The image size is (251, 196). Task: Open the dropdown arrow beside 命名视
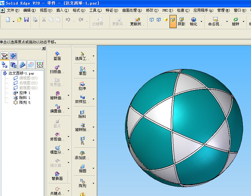pyautogui.click(x=227, y=21)
